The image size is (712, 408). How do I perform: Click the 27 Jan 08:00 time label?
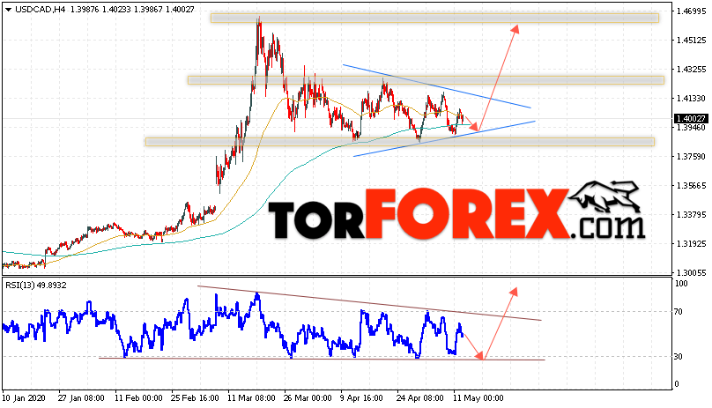point(81,398)
